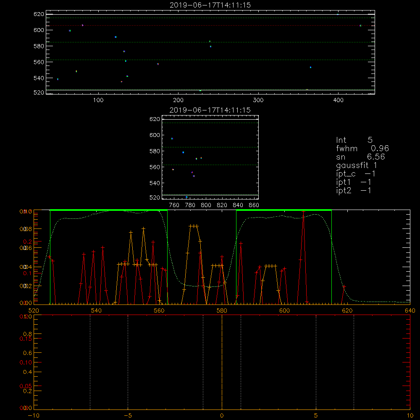Click x-axis label 820 on the middle plot
The height and width of the screenshot is (420, 420).
click(222, 205)
